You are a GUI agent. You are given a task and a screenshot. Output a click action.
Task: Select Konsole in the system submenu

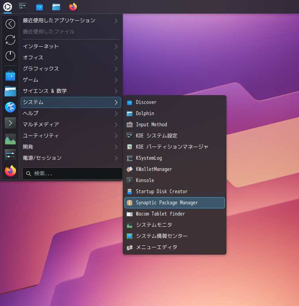pos(175,180)
